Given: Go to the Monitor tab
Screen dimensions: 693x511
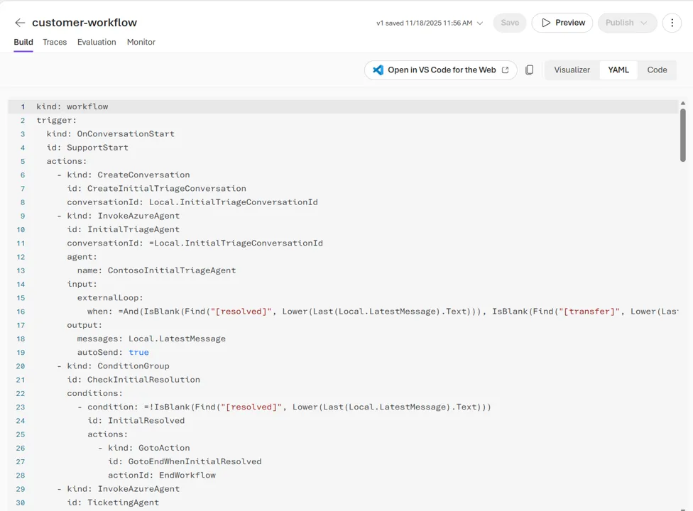Looking at the screenshot, I should click(x=141, y=42).
